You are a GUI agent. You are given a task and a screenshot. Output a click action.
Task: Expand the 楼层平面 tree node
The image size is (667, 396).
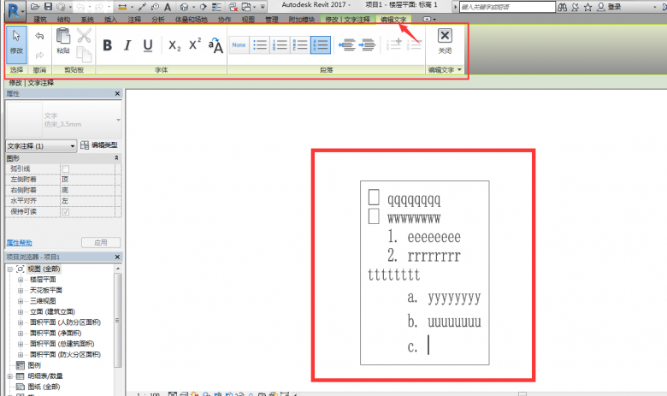coord(21,279)
